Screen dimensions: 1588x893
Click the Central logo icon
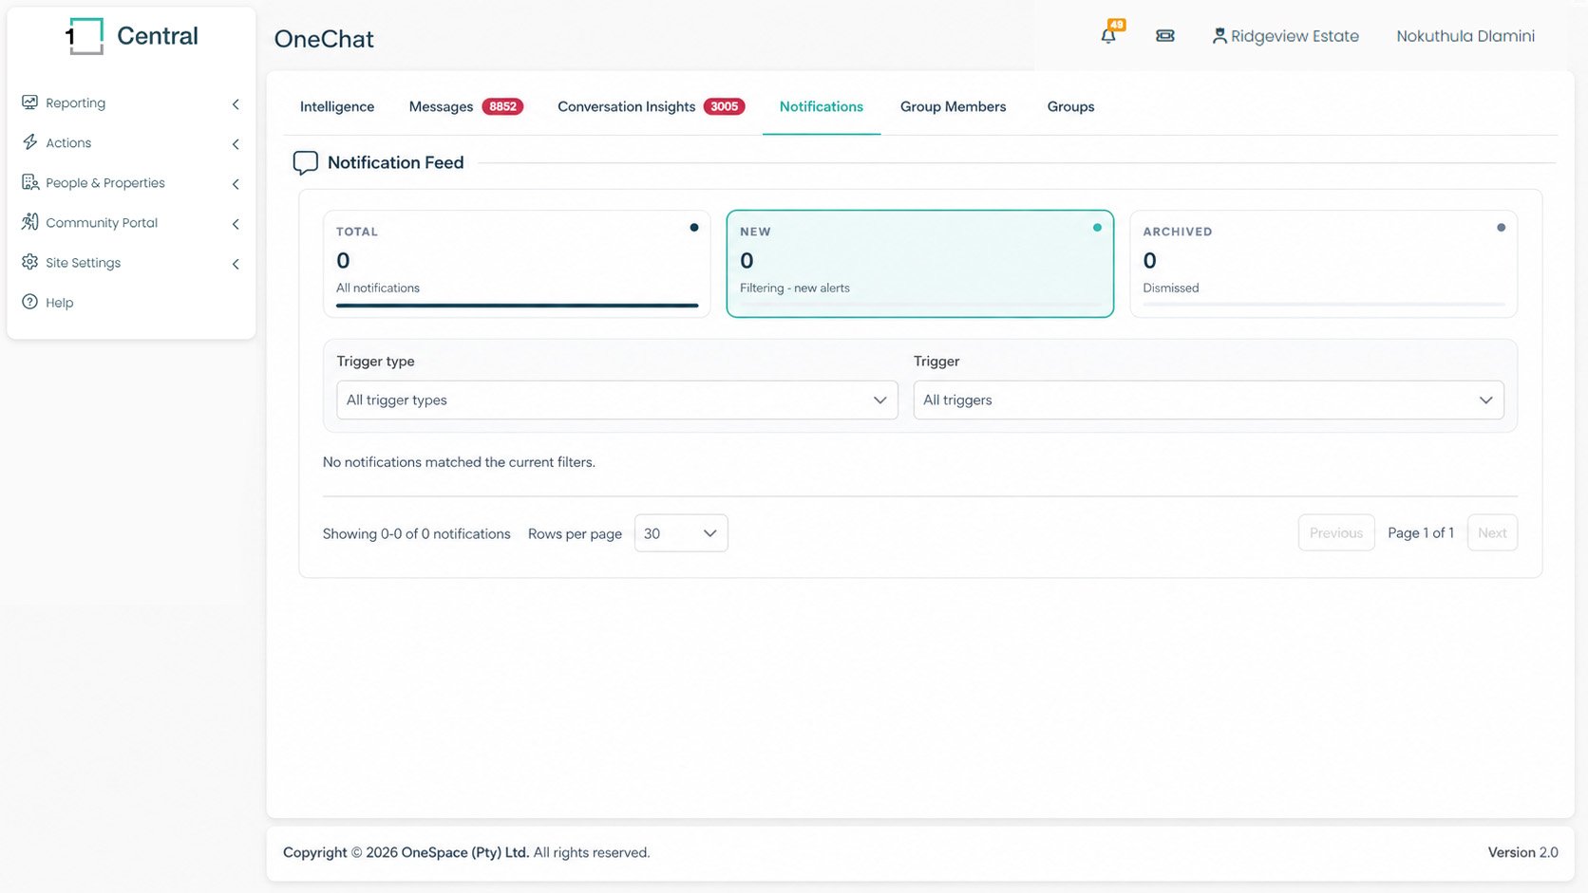(85, 36)
